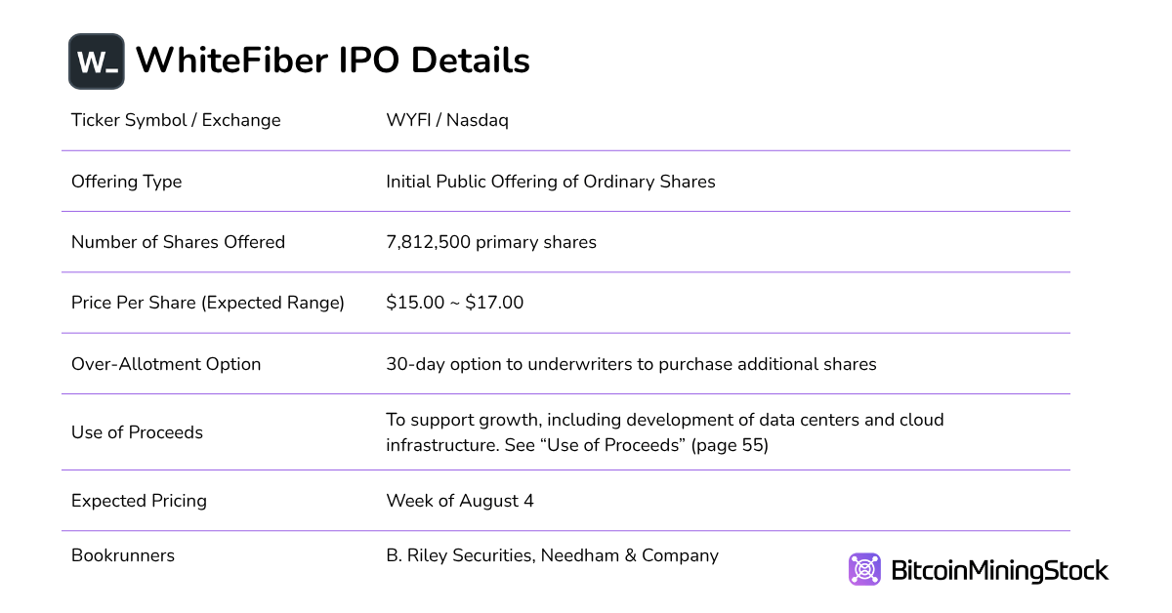The image size is (1172, 613).
Task: Click B. Riley Securities, Needham & Company
Action: [552, 555]
